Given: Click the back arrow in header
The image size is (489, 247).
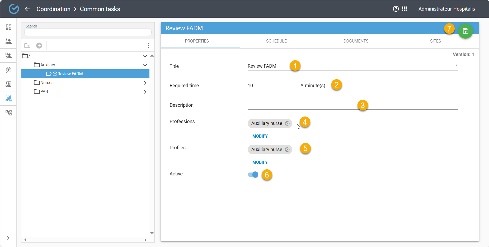Looking at the screenshot, I should [27, 9].
